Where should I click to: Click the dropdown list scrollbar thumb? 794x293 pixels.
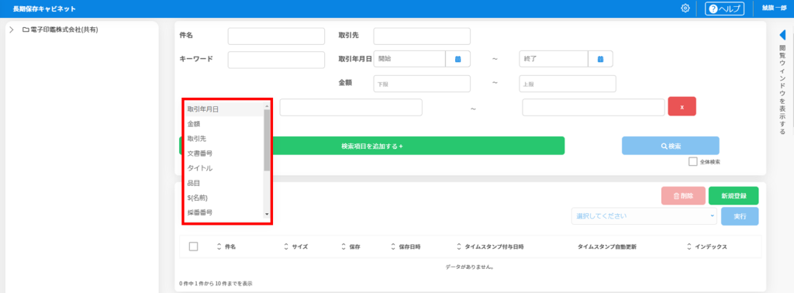coord(267,140)
